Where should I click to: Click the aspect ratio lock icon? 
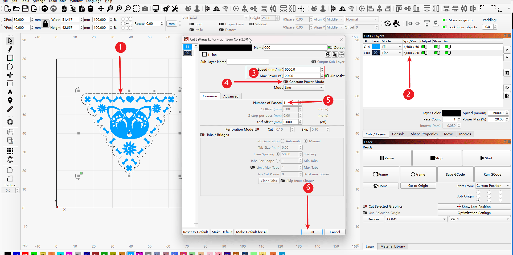[45, 23]
